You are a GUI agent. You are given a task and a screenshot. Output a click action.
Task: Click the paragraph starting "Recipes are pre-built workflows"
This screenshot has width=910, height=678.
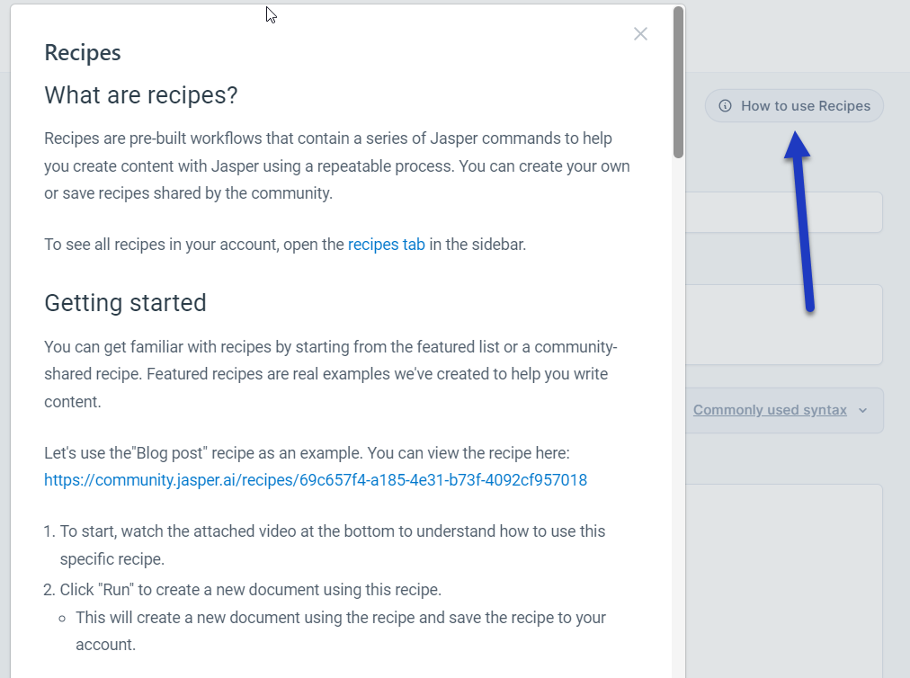337,166
